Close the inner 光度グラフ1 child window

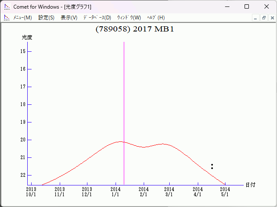[272, 18]
